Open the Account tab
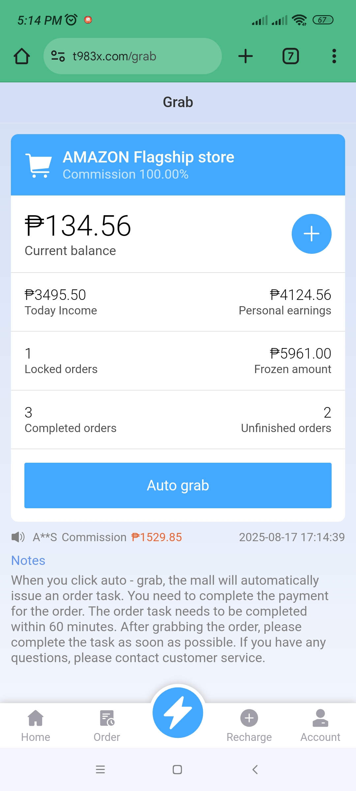356x791 pixels. click(320, 726)
